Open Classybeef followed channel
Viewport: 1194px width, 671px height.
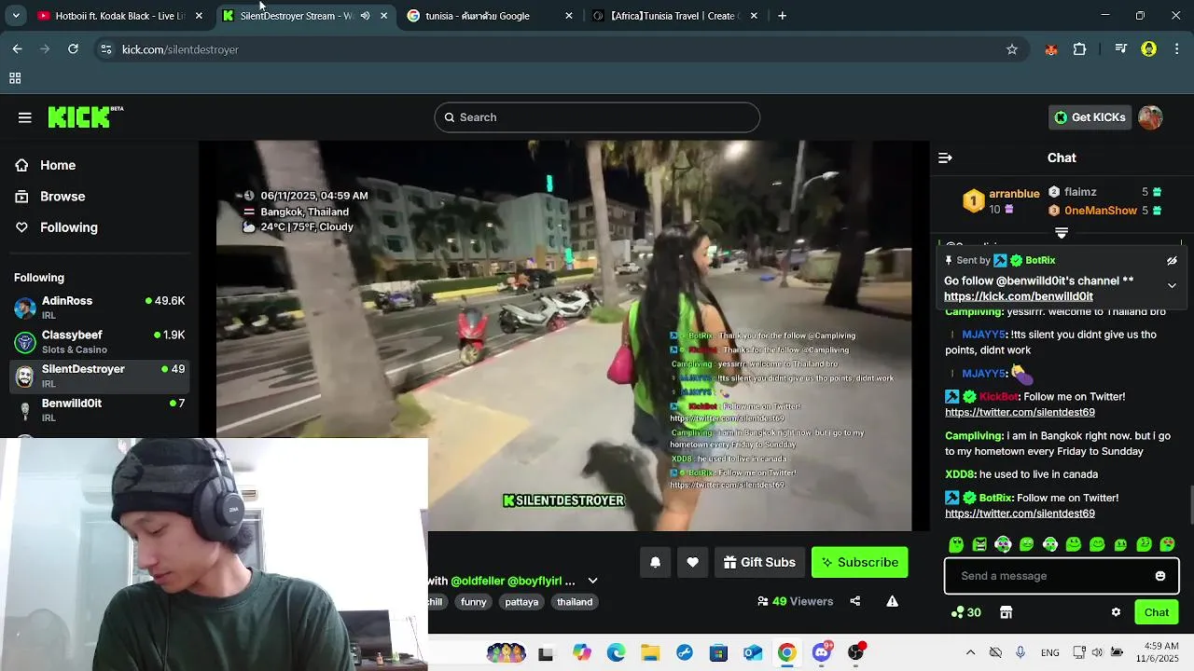99,342
